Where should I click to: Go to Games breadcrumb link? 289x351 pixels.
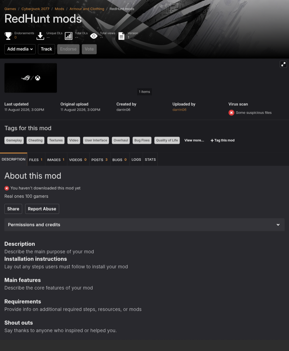tap(10, 9)
